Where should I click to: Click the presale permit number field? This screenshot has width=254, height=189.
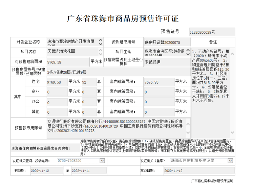click(x=212, y=32)
